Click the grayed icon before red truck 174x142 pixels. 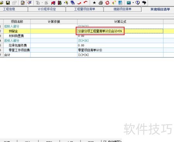click(x=46, y=3)
